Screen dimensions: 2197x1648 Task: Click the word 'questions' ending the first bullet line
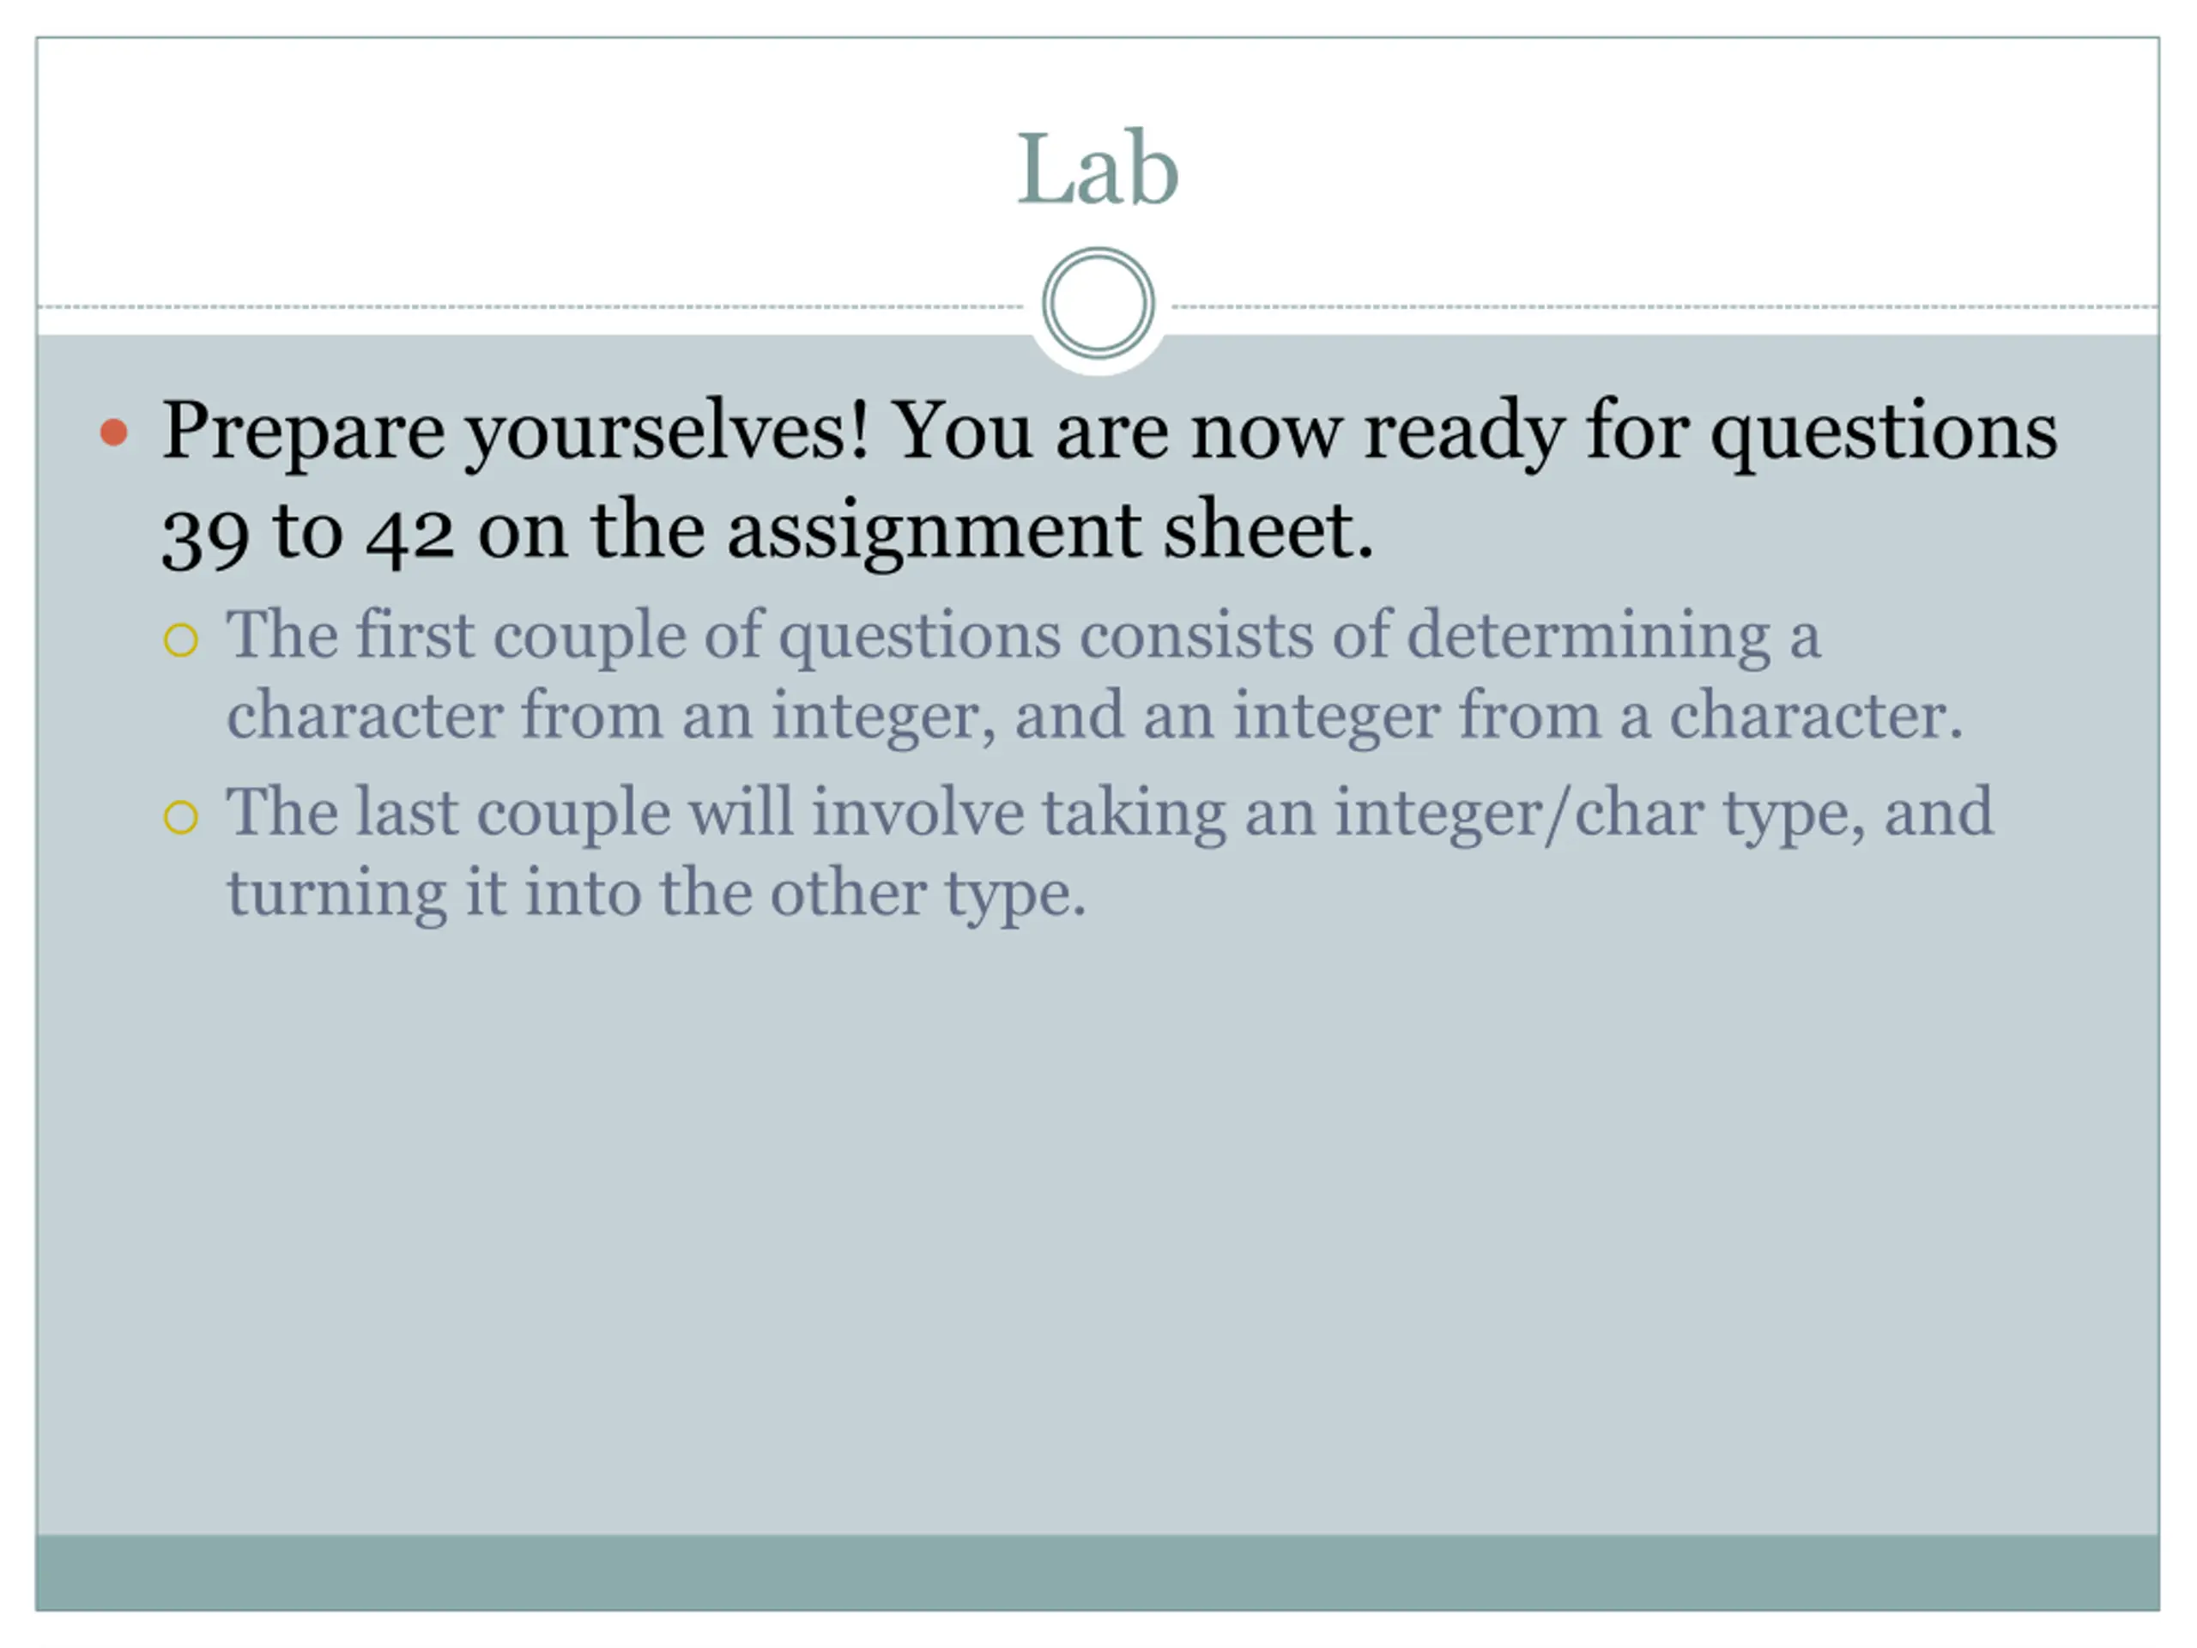(x=1883, y=433)
